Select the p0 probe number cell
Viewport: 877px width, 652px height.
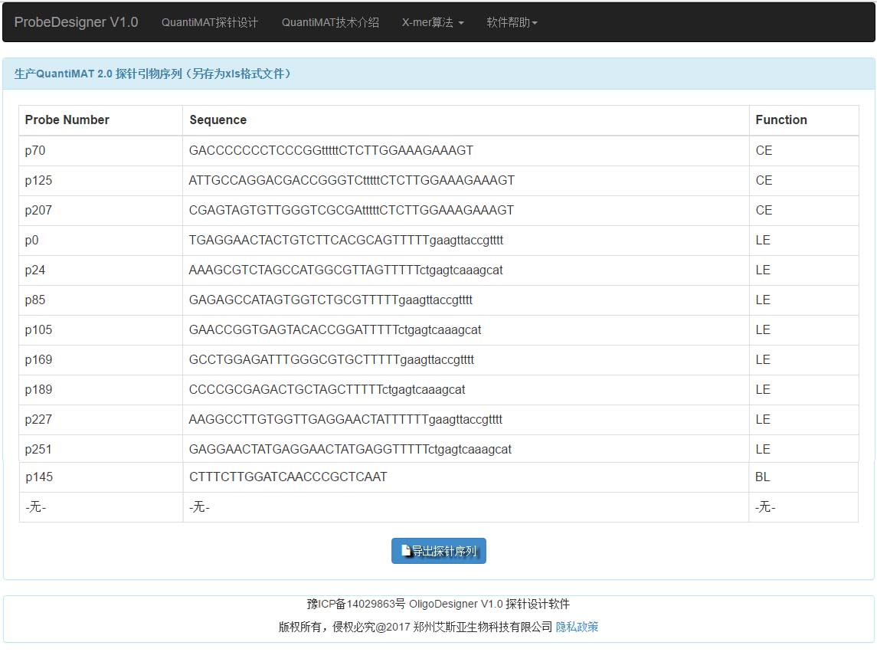click(100, 240)
